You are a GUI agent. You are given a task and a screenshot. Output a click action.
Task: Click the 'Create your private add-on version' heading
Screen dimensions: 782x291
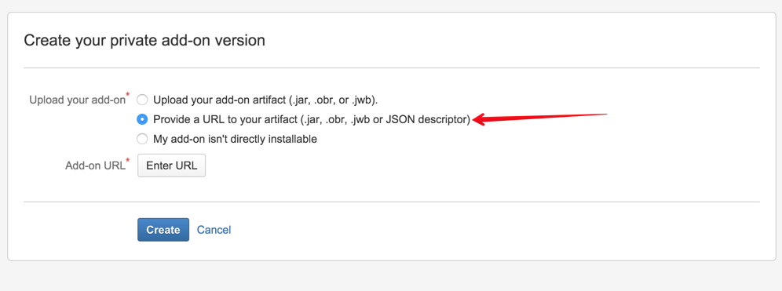144,40
